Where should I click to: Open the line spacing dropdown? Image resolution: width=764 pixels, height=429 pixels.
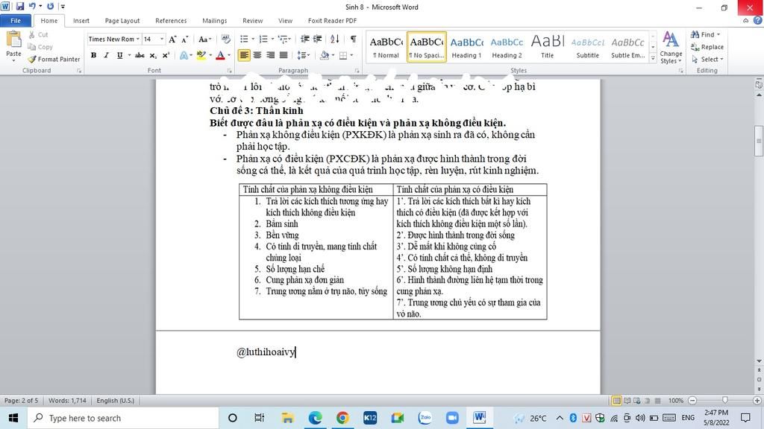(304, 55)
